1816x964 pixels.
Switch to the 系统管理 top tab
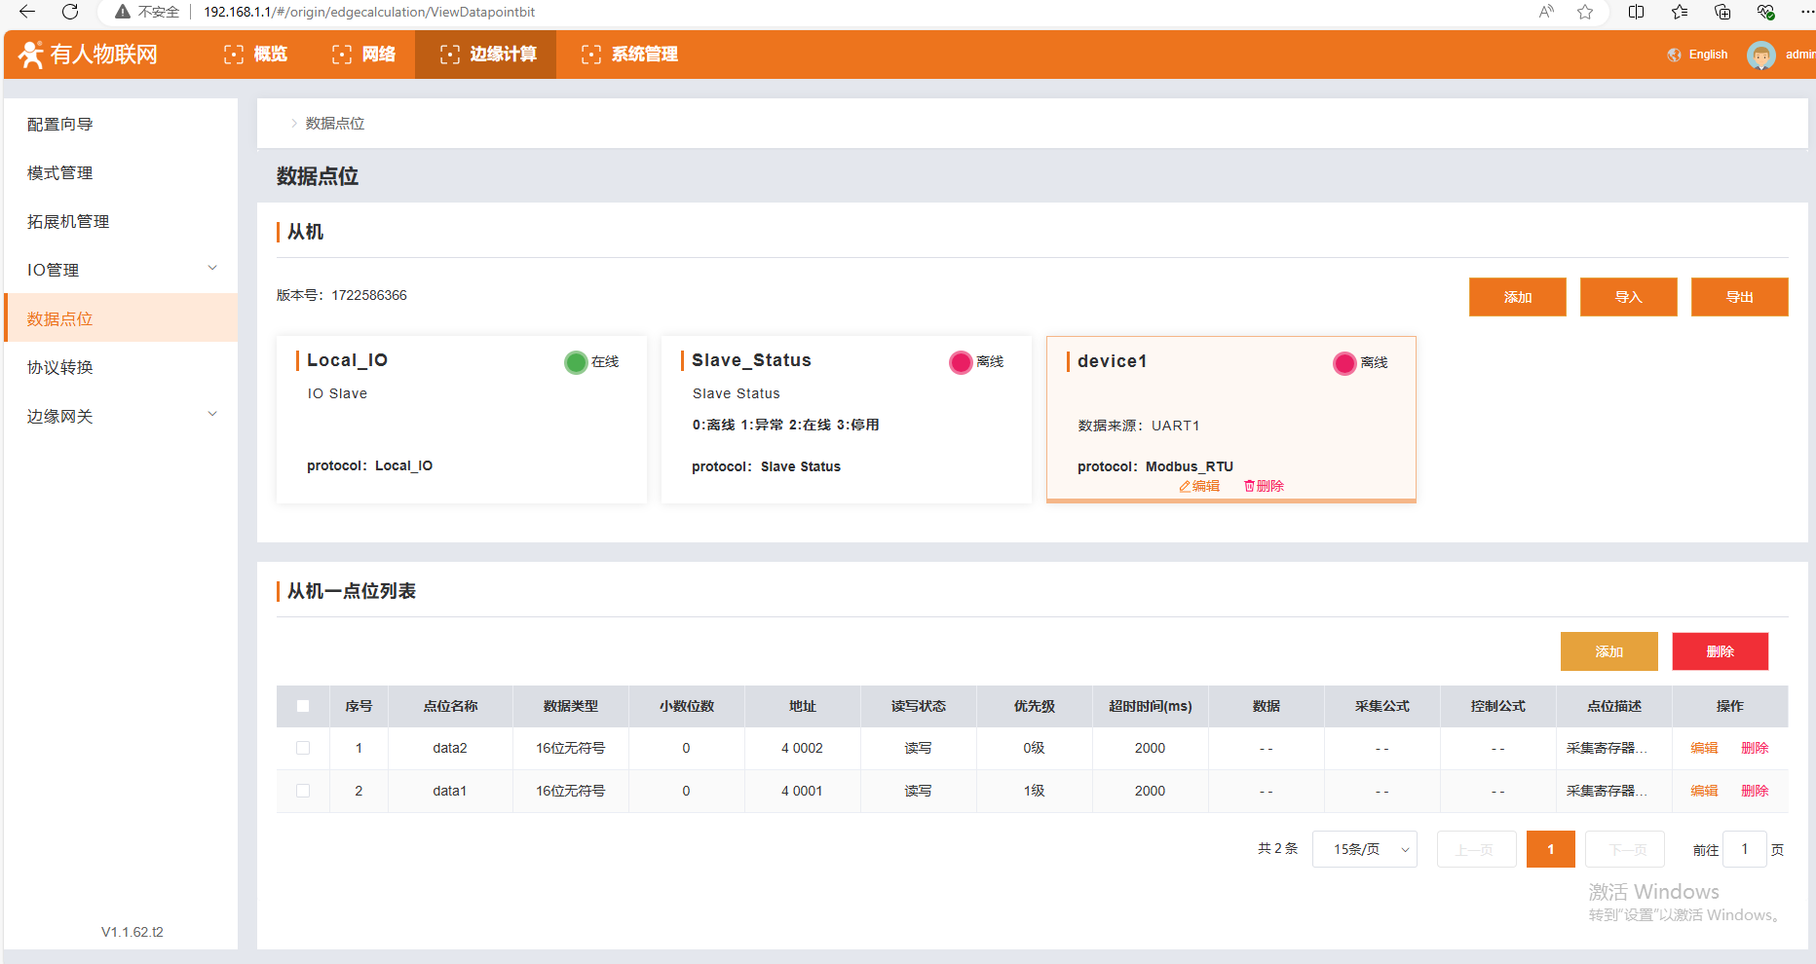(x=629, y=55)
